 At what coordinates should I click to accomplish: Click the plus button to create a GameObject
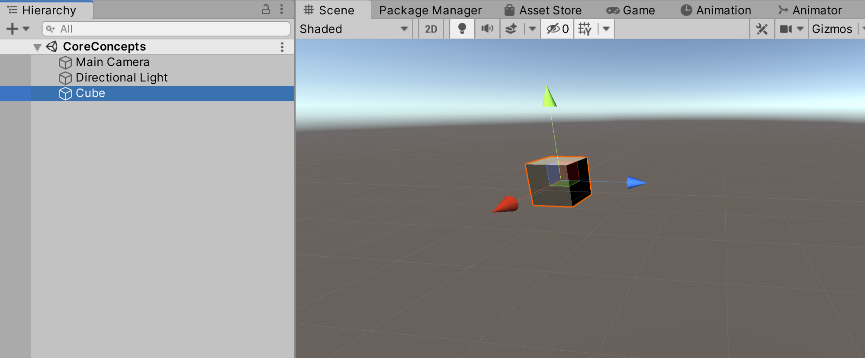coord(12,29)
